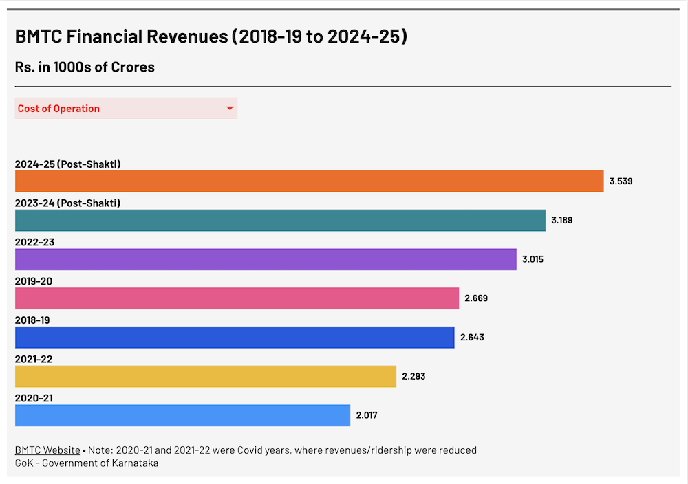Select the yellow 2021-22 bar
The width and height of the screenshot is (688, 484).
(x=205, y=376)
